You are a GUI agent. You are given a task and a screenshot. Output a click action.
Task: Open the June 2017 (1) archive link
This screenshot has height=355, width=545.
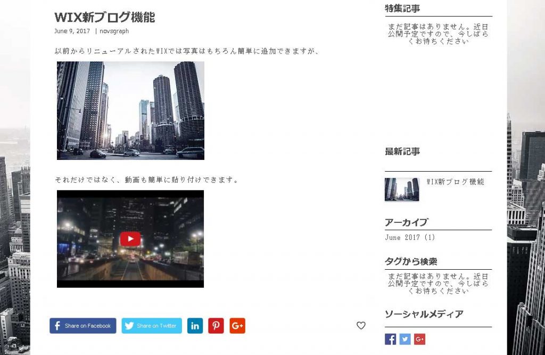410,238
